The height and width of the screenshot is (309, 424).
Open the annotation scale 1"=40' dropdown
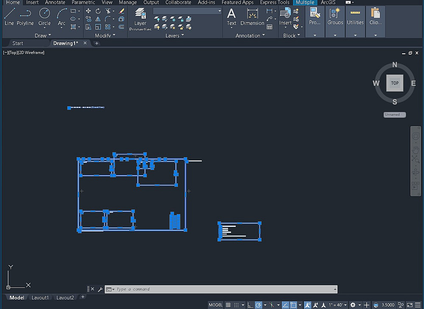[338, 305]
